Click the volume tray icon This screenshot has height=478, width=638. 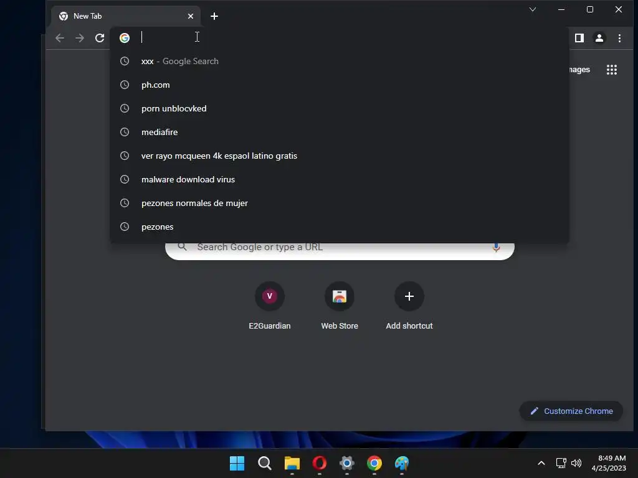576,463
